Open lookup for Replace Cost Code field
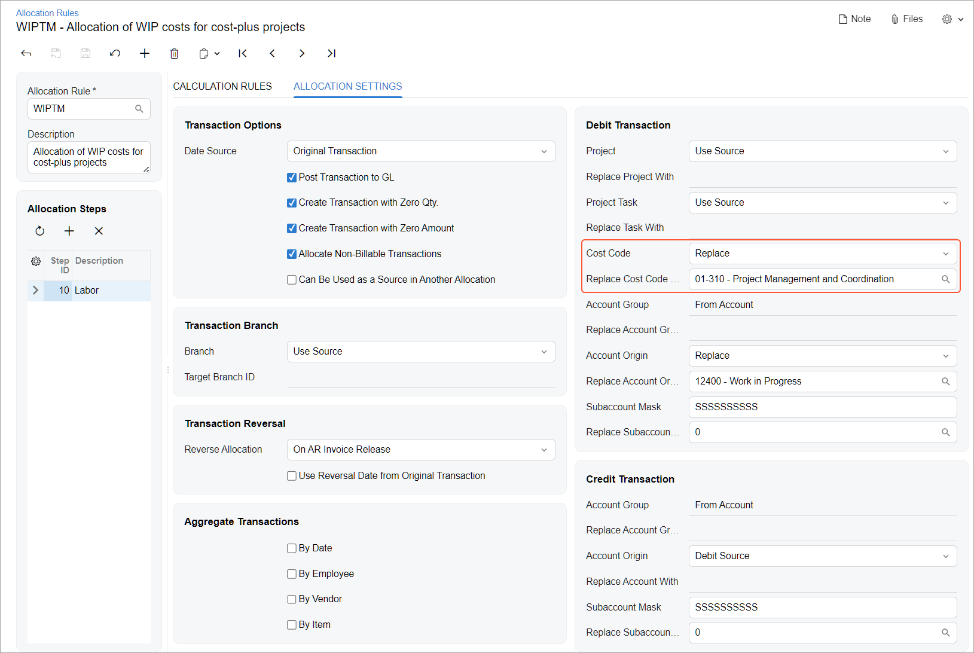Viewport: 974px width, 653px height. (945, 279)
